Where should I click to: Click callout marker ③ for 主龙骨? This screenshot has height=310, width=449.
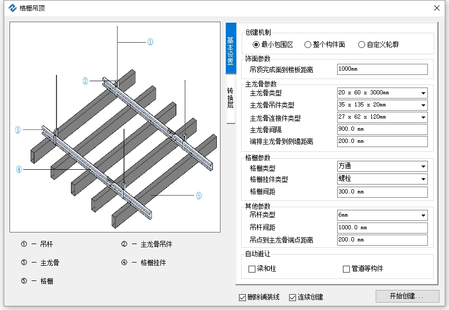[18, 130]
